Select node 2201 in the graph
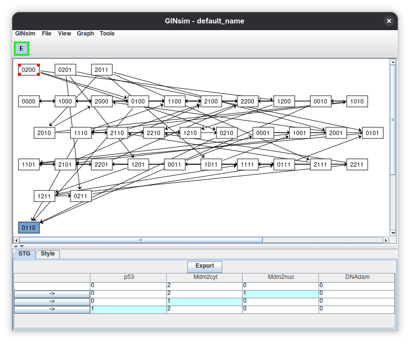The height and width of the screenshot is (343, 410). (102, 165)
